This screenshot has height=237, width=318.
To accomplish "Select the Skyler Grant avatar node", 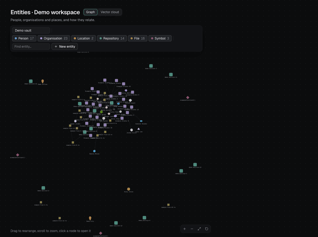I will (130, 100).
